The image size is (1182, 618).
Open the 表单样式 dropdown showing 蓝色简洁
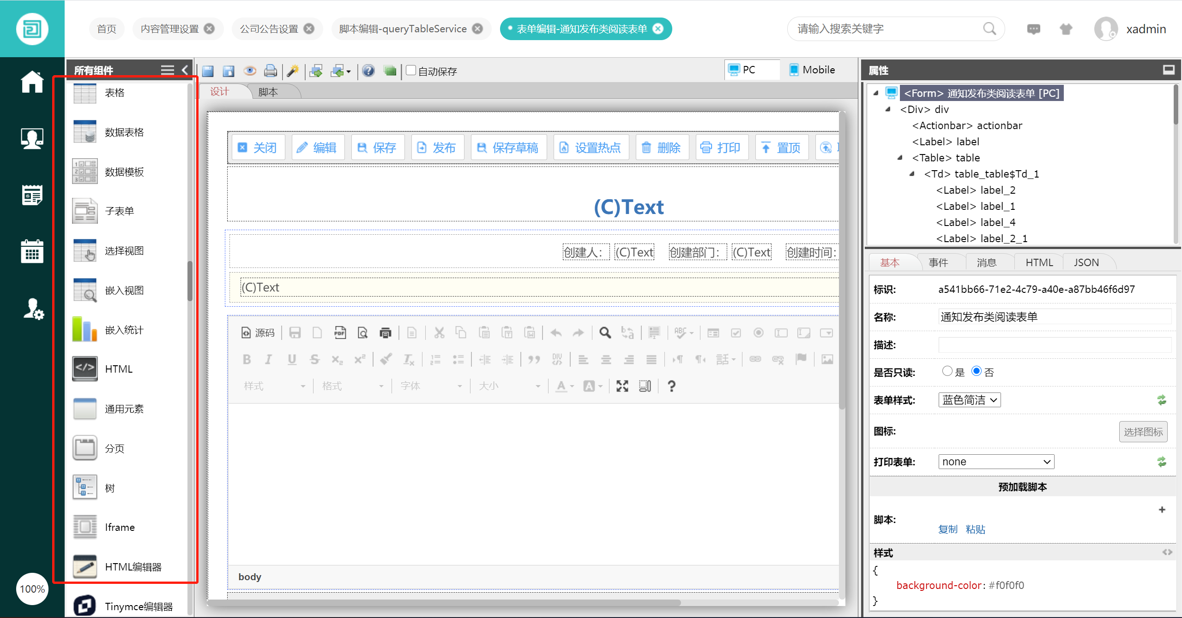969,400
